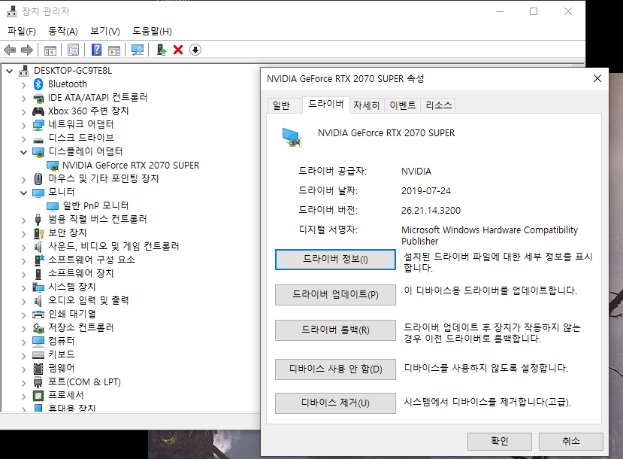Image resolution: width=623 pixels, height=459 pixels.
Task: Click the 취소 button
Action: coord(570,441)
